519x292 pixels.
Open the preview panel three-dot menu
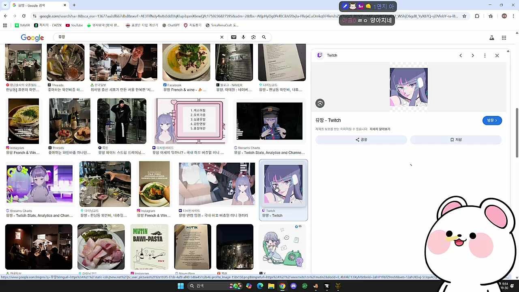click(485, 56)
